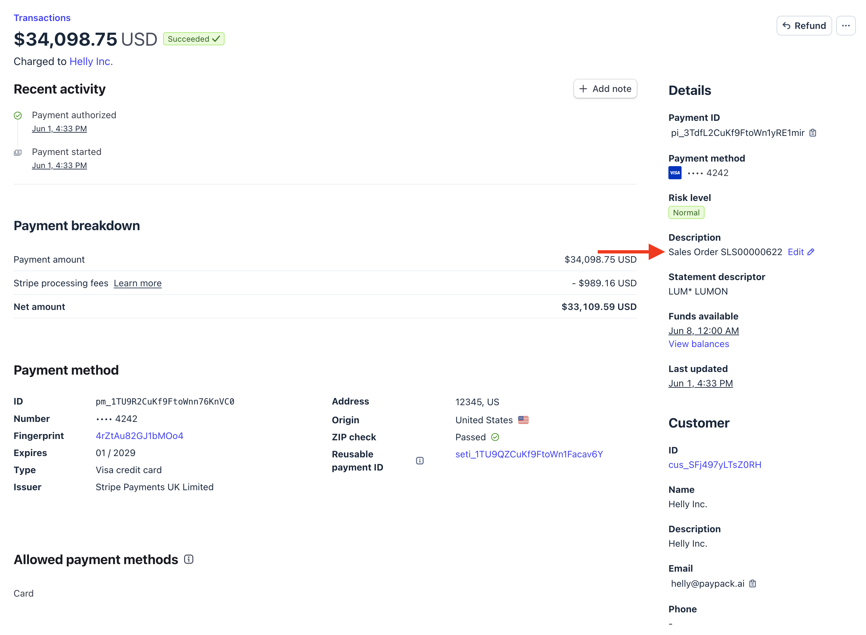The height and width of the screenshot is (635, 866).
Task: Select the Net amount $33,109.59 USD value
Action: click(598, 307)
